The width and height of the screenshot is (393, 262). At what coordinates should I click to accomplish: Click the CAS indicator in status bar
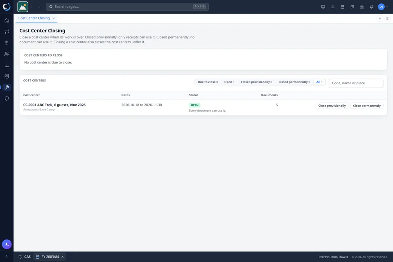tap(25, 257)
